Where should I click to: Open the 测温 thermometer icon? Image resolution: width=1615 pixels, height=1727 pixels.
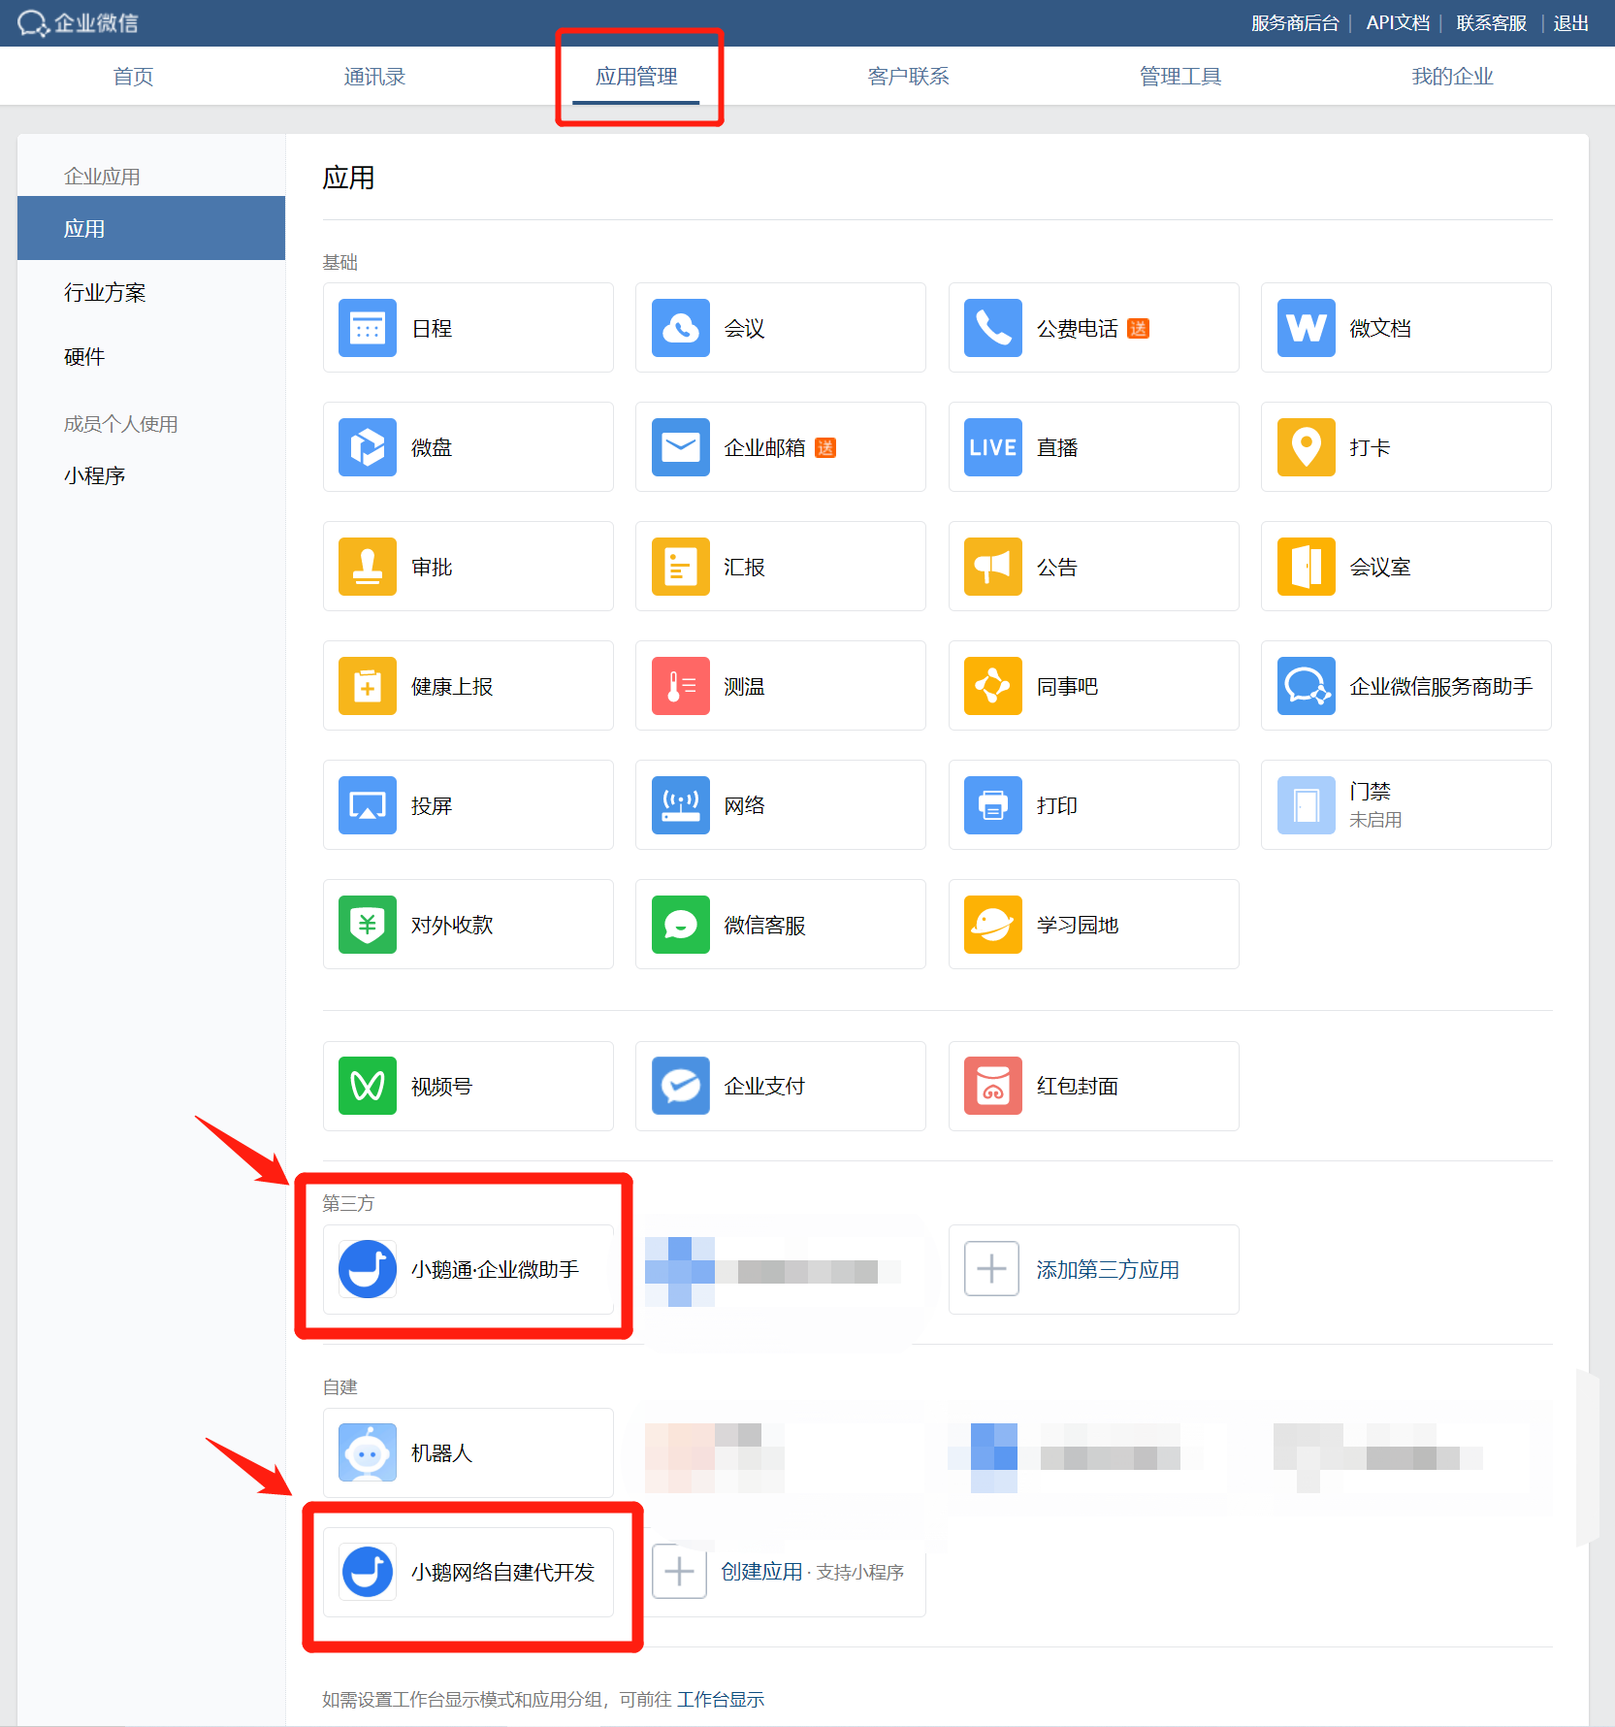coord(681,686)
